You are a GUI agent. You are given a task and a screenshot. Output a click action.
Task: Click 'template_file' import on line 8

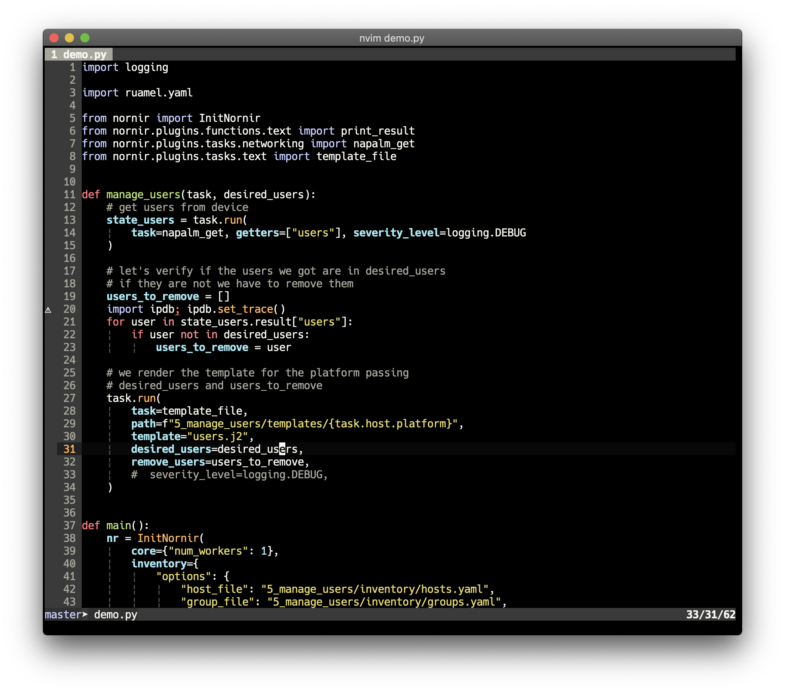pyautogui.click(x=356, y=157)
